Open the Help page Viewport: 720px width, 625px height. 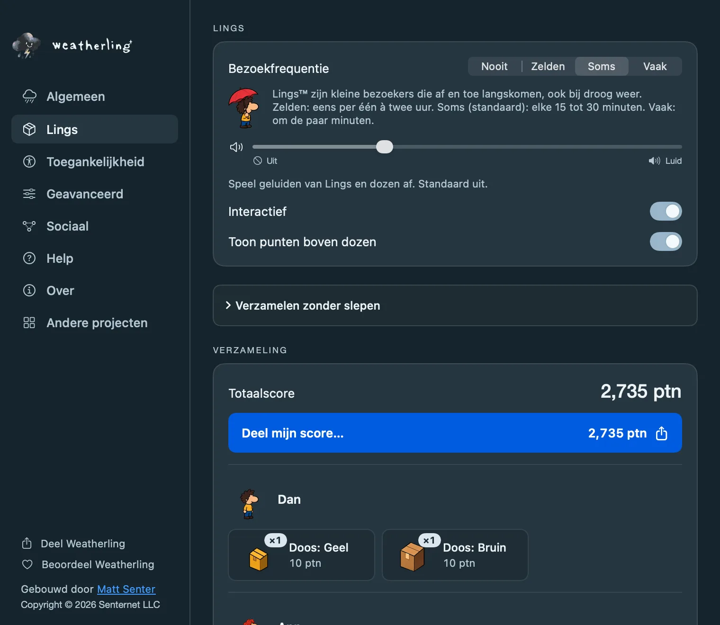point(95,258)
